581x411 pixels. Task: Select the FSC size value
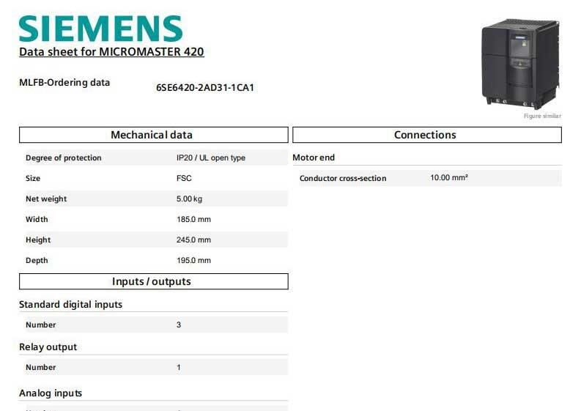(x=185, y=179)
